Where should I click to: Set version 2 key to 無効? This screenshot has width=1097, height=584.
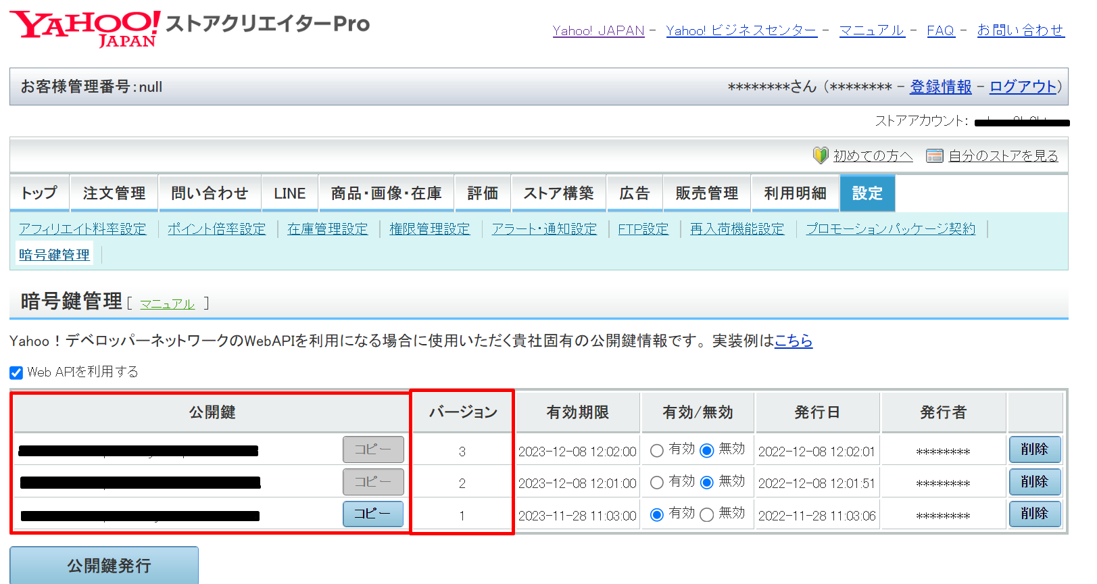click(706, 483)
